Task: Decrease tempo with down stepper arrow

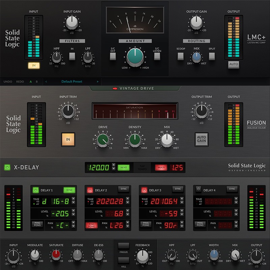Action: pos(113,169)
